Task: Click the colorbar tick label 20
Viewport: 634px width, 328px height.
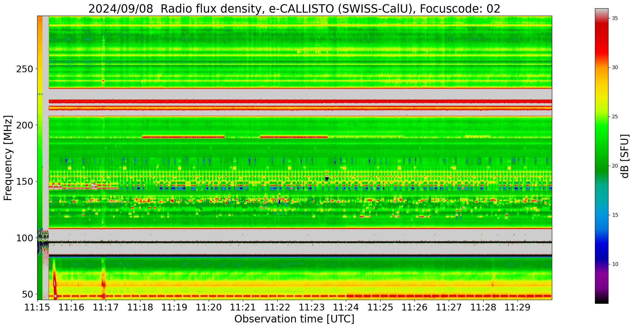Action: (x=615, y=166)
